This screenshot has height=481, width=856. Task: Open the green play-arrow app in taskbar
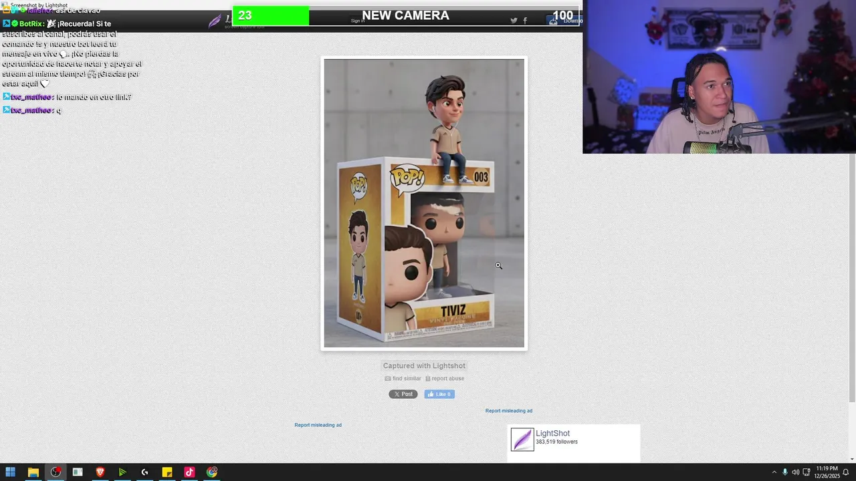click(122, 472)
